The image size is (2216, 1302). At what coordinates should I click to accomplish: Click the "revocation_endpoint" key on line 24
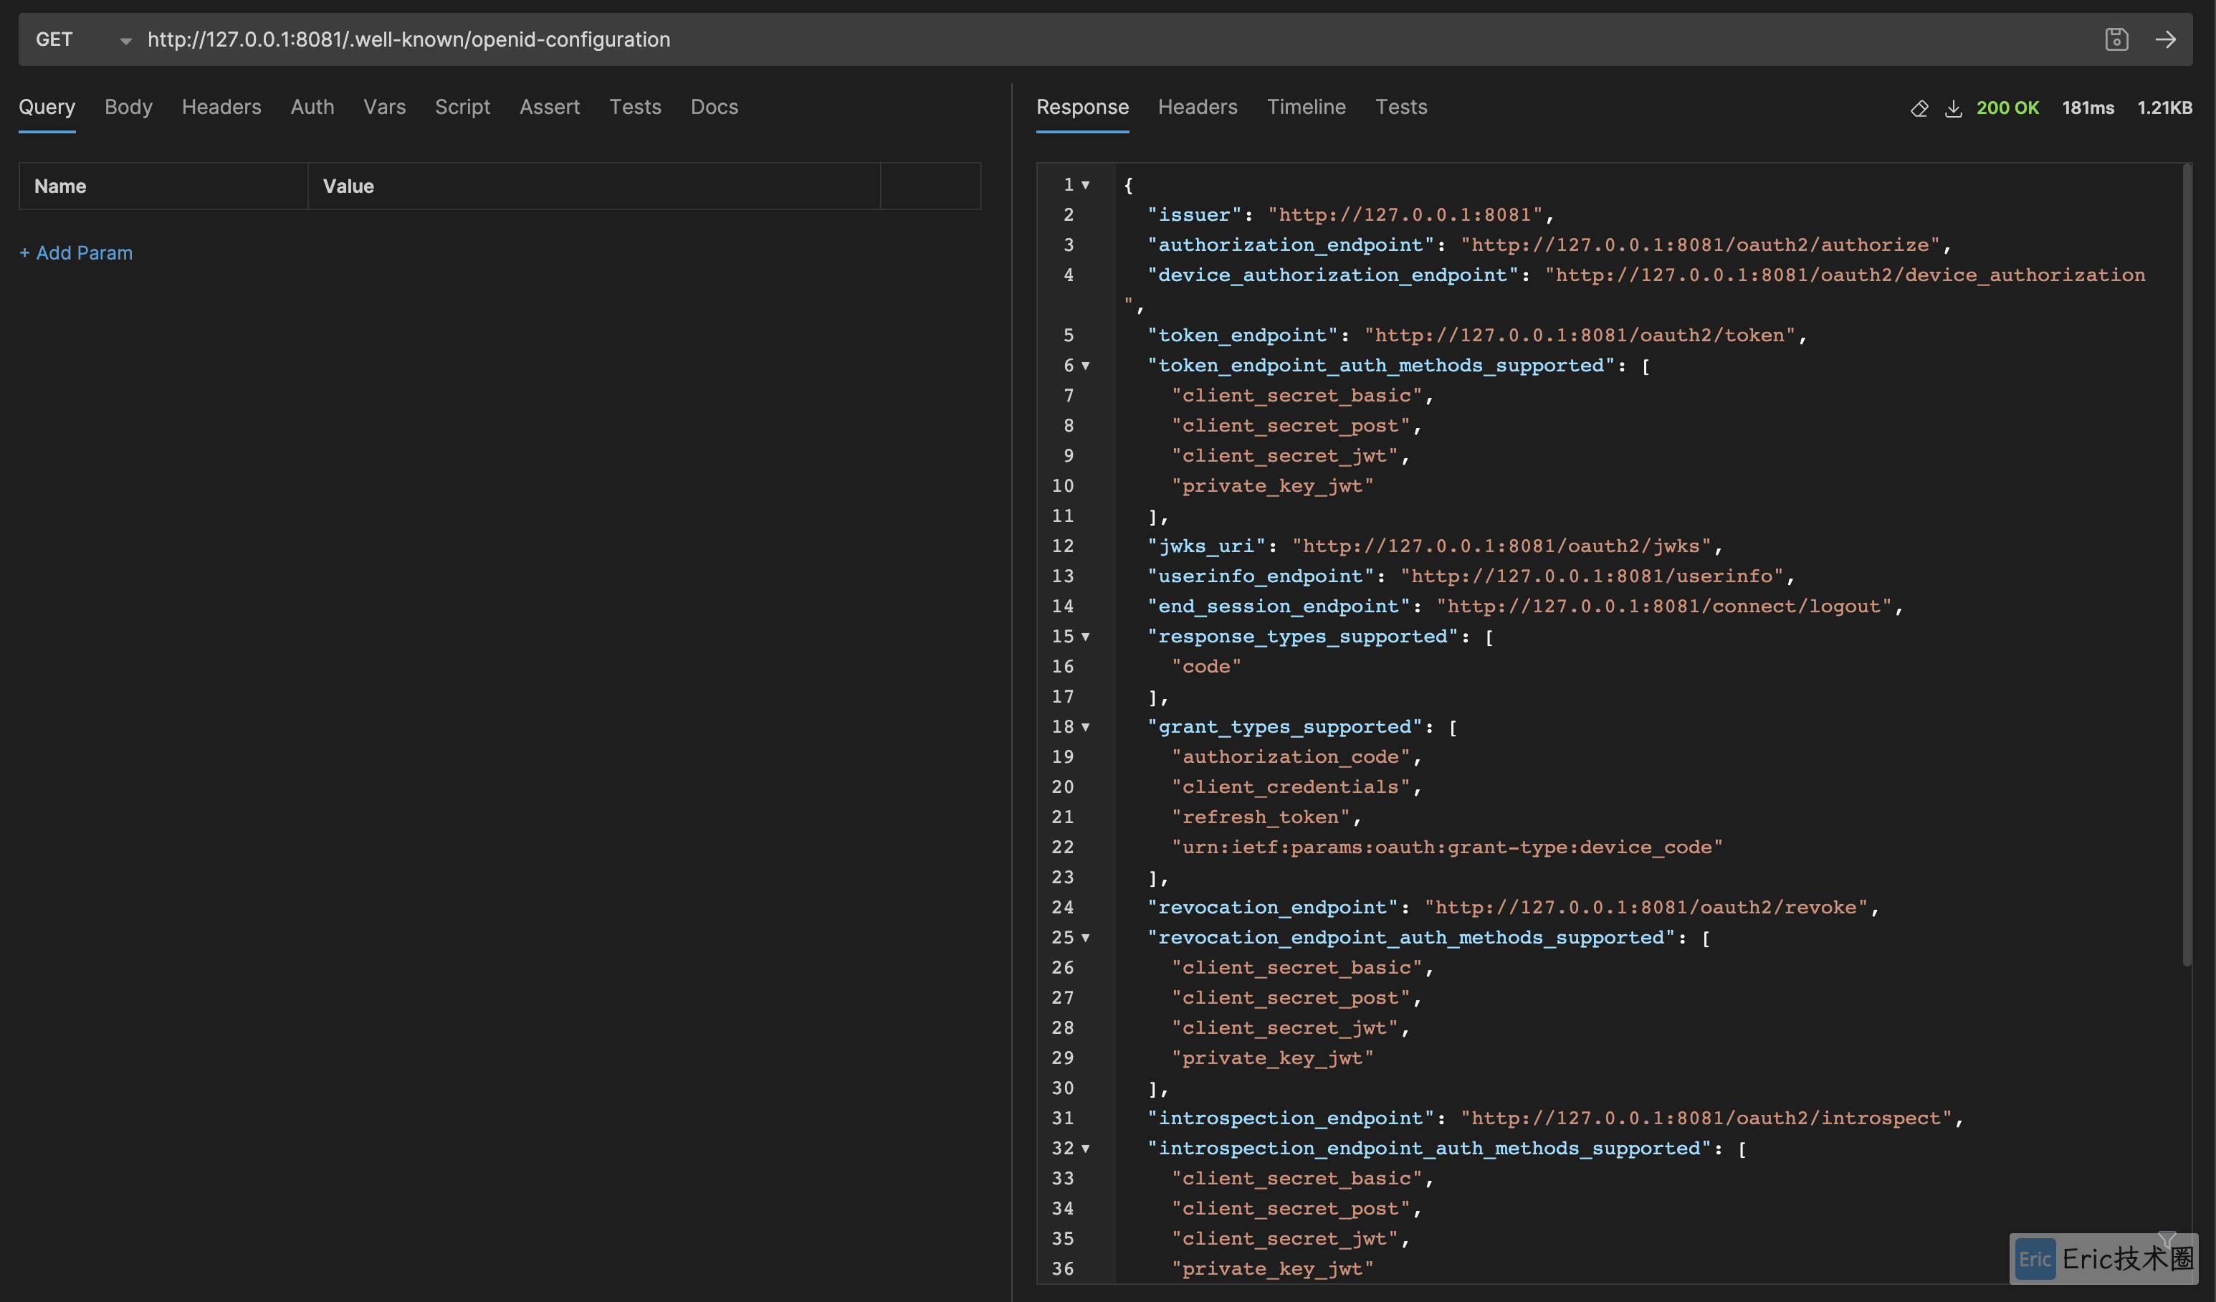tap(1272, 908)
